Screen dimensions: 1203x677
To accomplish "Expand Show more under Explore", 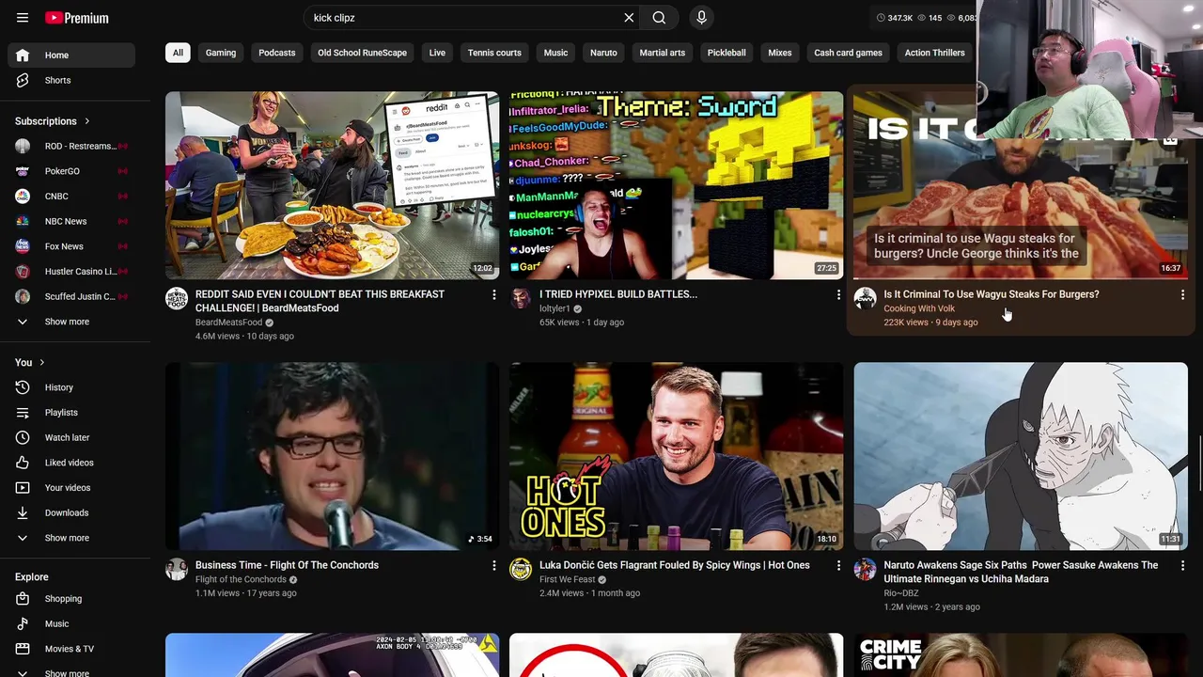I will (x=71, y=671).
